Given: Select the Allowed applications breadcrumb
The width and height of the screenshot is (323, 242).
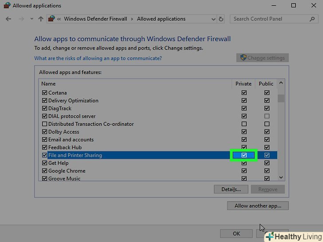Looking at the screenshot, I should click(x=161, y=19).
